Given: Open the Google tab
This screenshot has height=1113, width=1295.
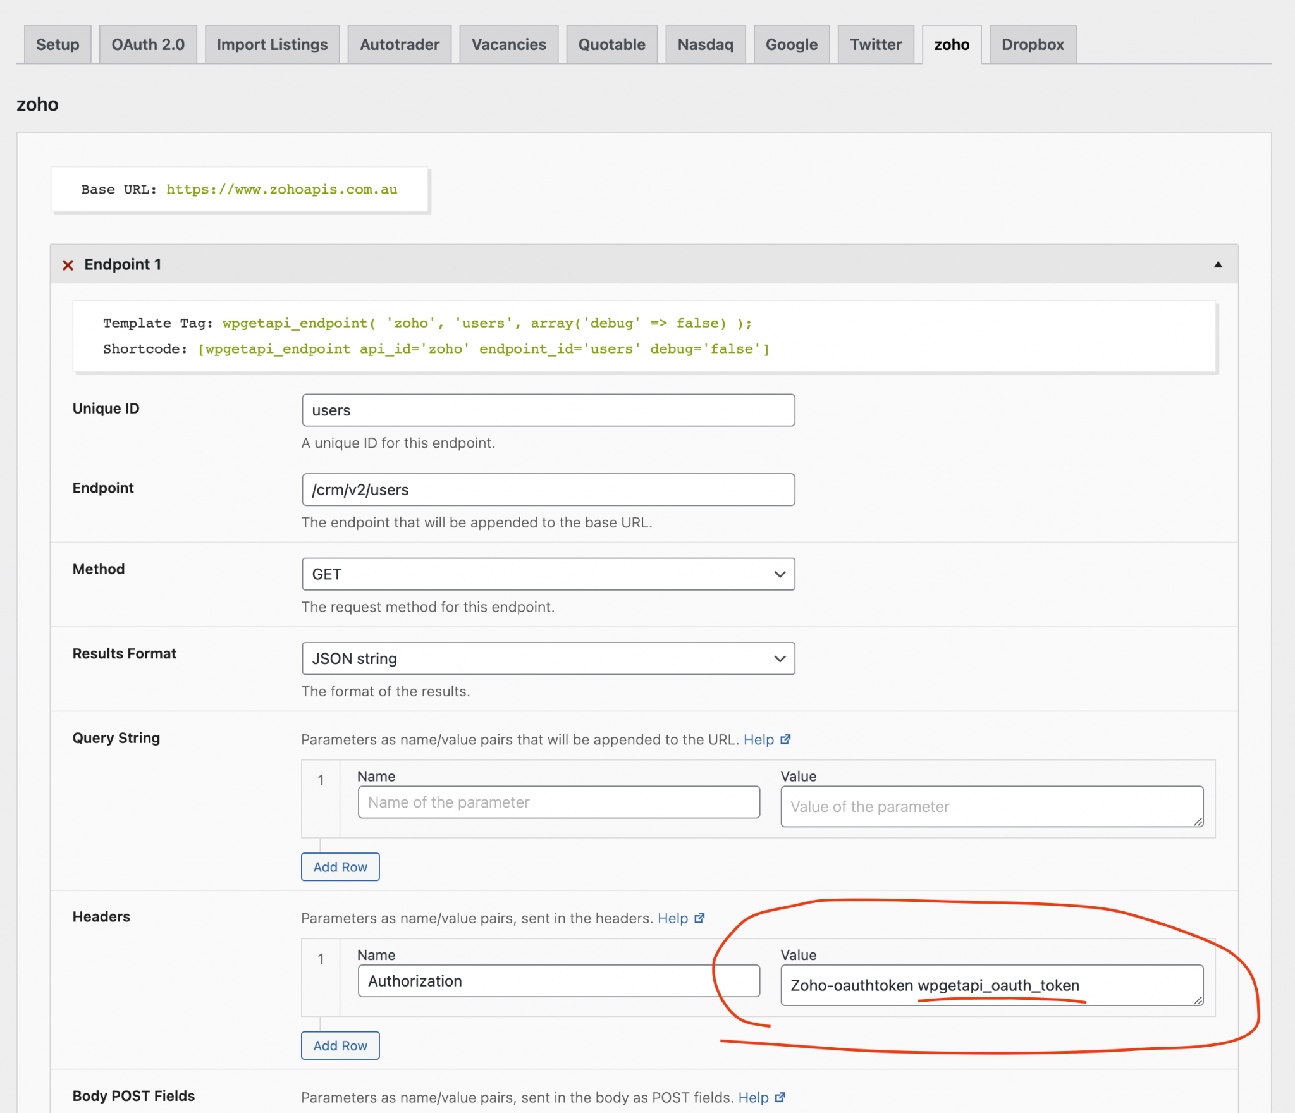Looking at the screenshot, I should (792, 44).
